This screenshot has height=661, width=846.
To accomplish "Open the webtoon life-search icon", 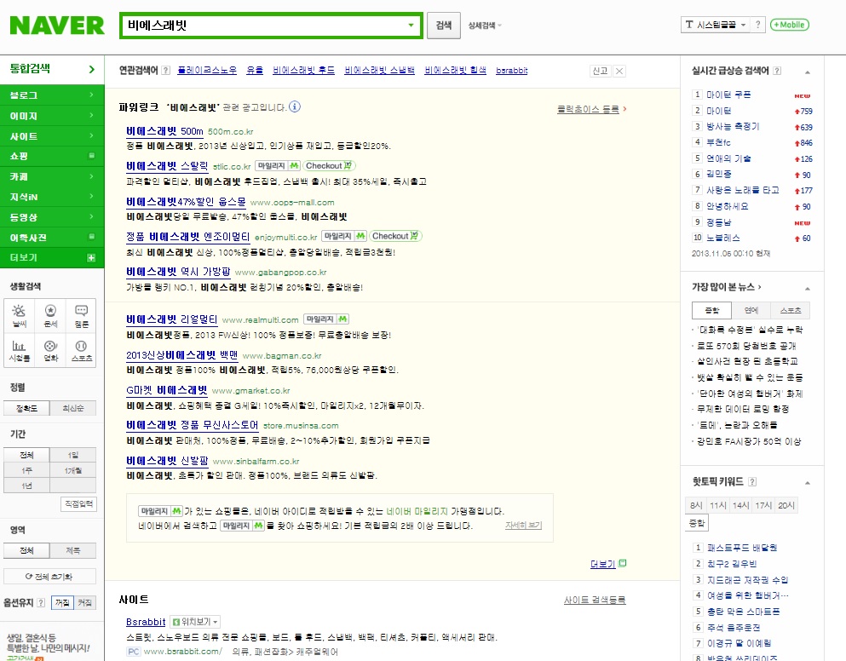I will [82, 316].
